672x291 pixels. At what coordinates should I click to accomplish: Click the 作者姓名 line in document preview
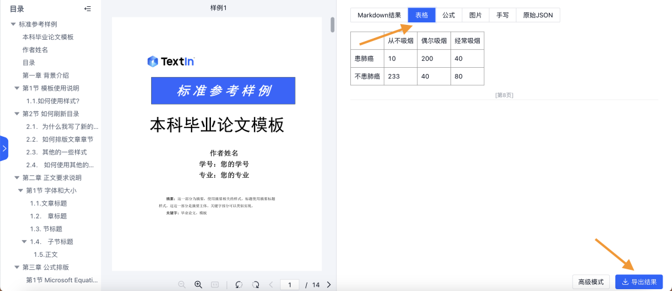tap(224, 153)
